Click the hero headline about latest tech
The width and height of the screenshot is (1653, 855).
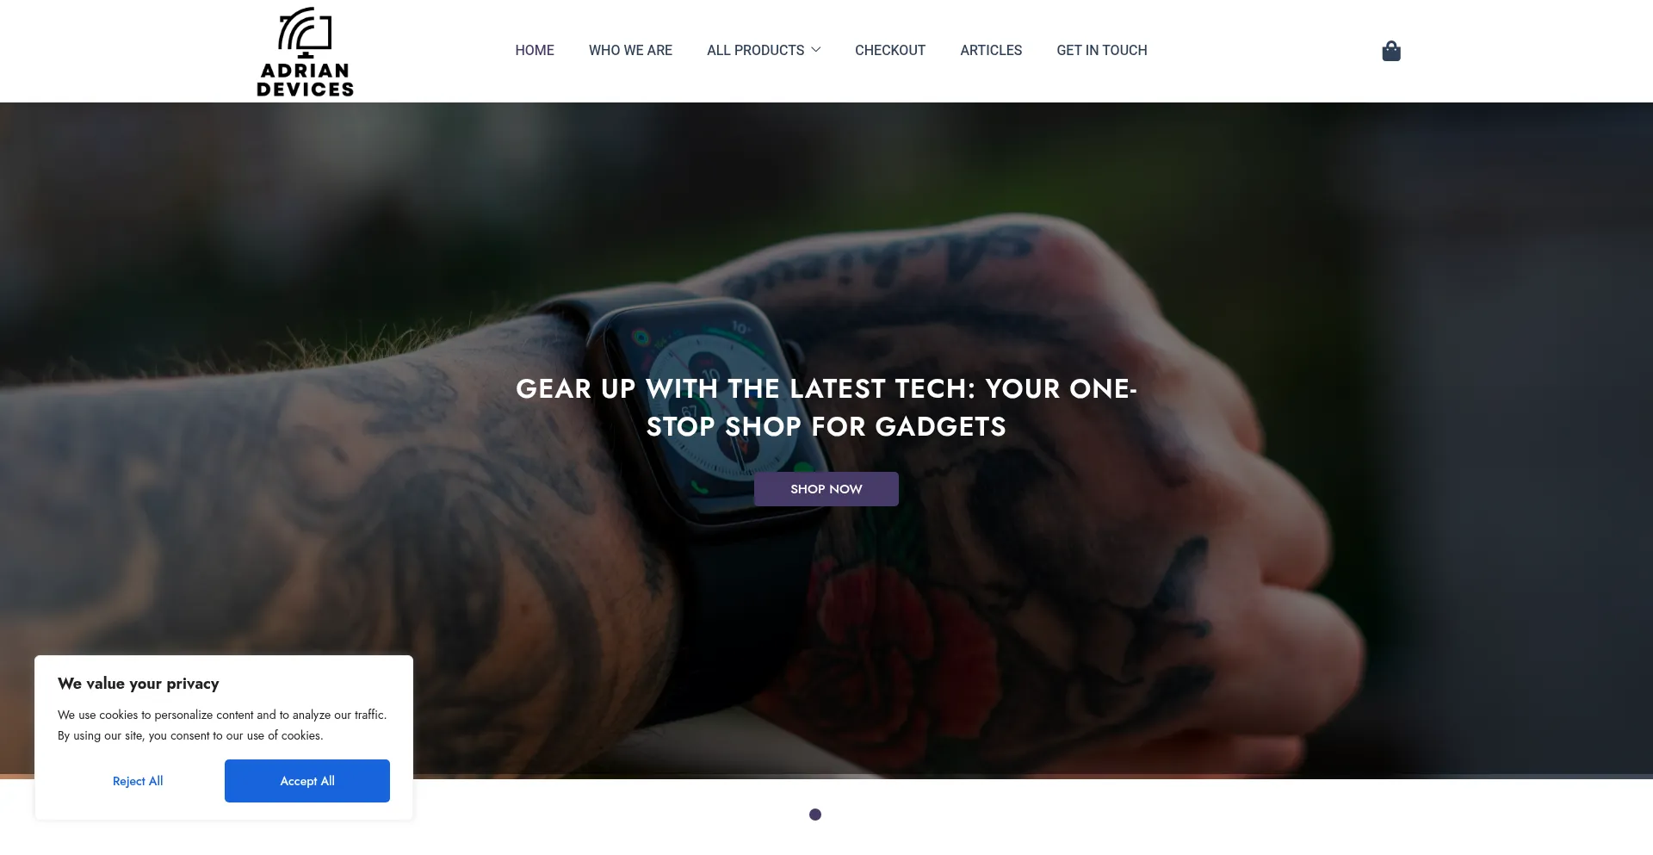click(x=826, y=407)
